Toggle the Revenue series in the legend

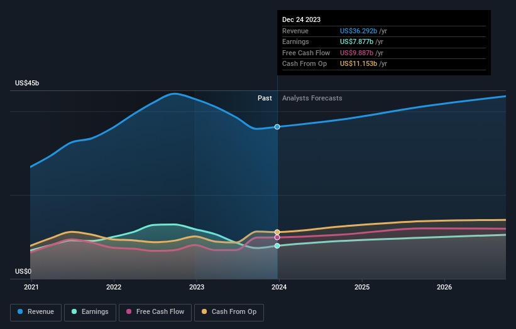[x=36, y=312]
